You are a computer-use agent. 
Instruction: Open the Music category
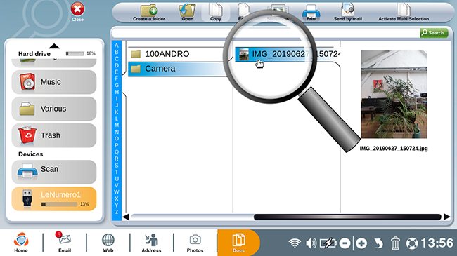54,82
